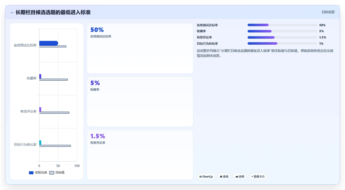This screenshot has height=190, width=345.
Task: Click the gray 连续测试达标率 target bar in chart
Action: 53,46
